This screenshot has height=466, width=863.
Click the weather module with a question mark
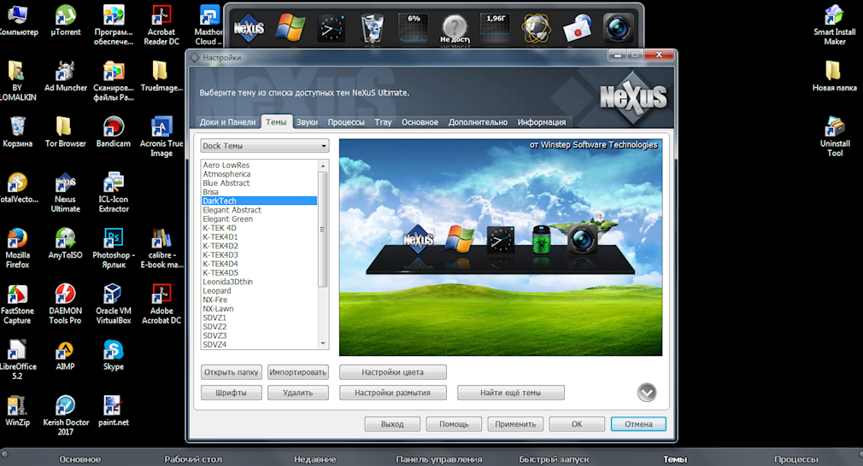[455, 28]
